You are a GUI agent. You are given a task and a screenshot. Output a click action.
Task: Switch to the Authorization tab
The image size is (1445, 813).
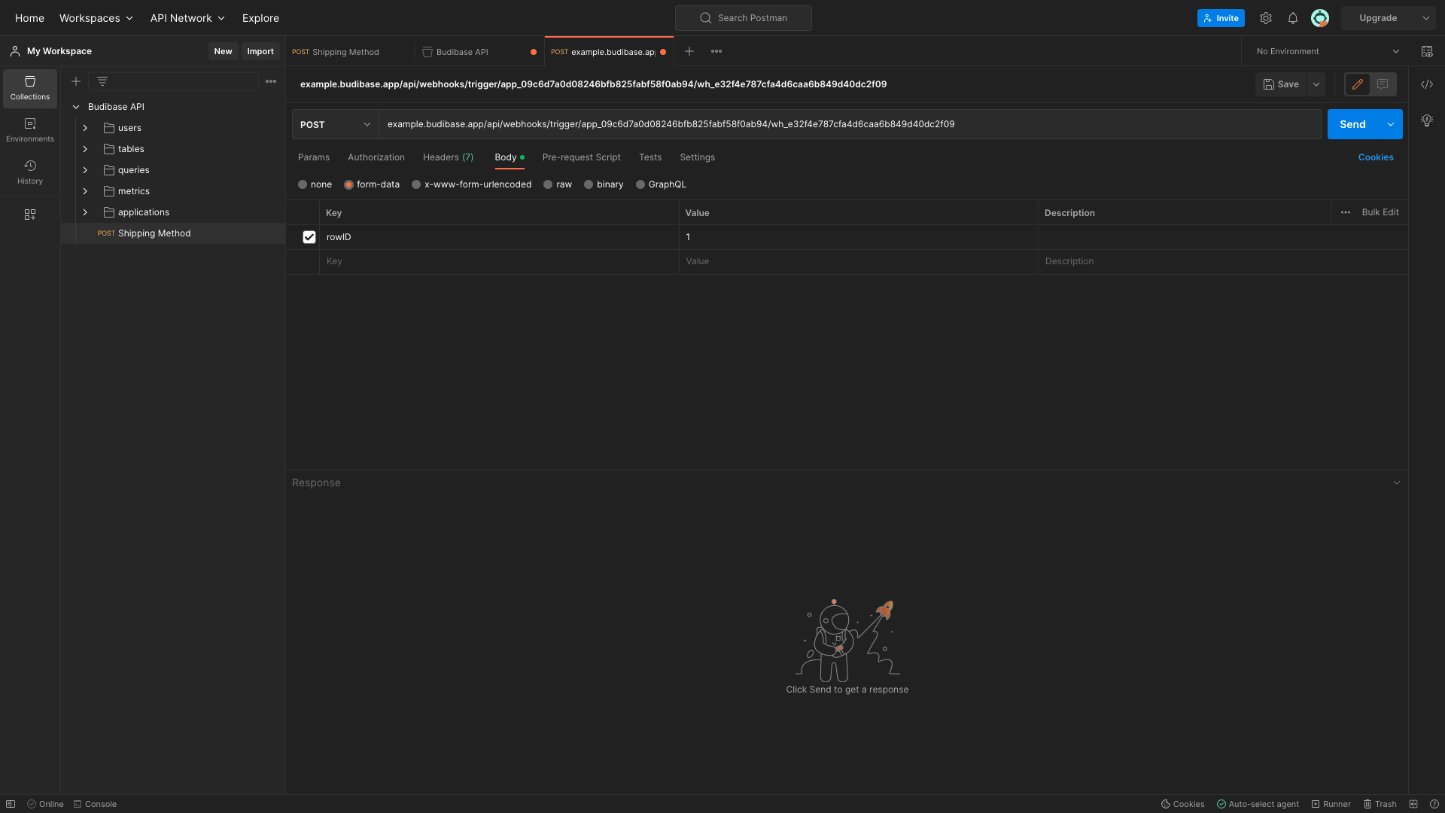tap(376, 157)
